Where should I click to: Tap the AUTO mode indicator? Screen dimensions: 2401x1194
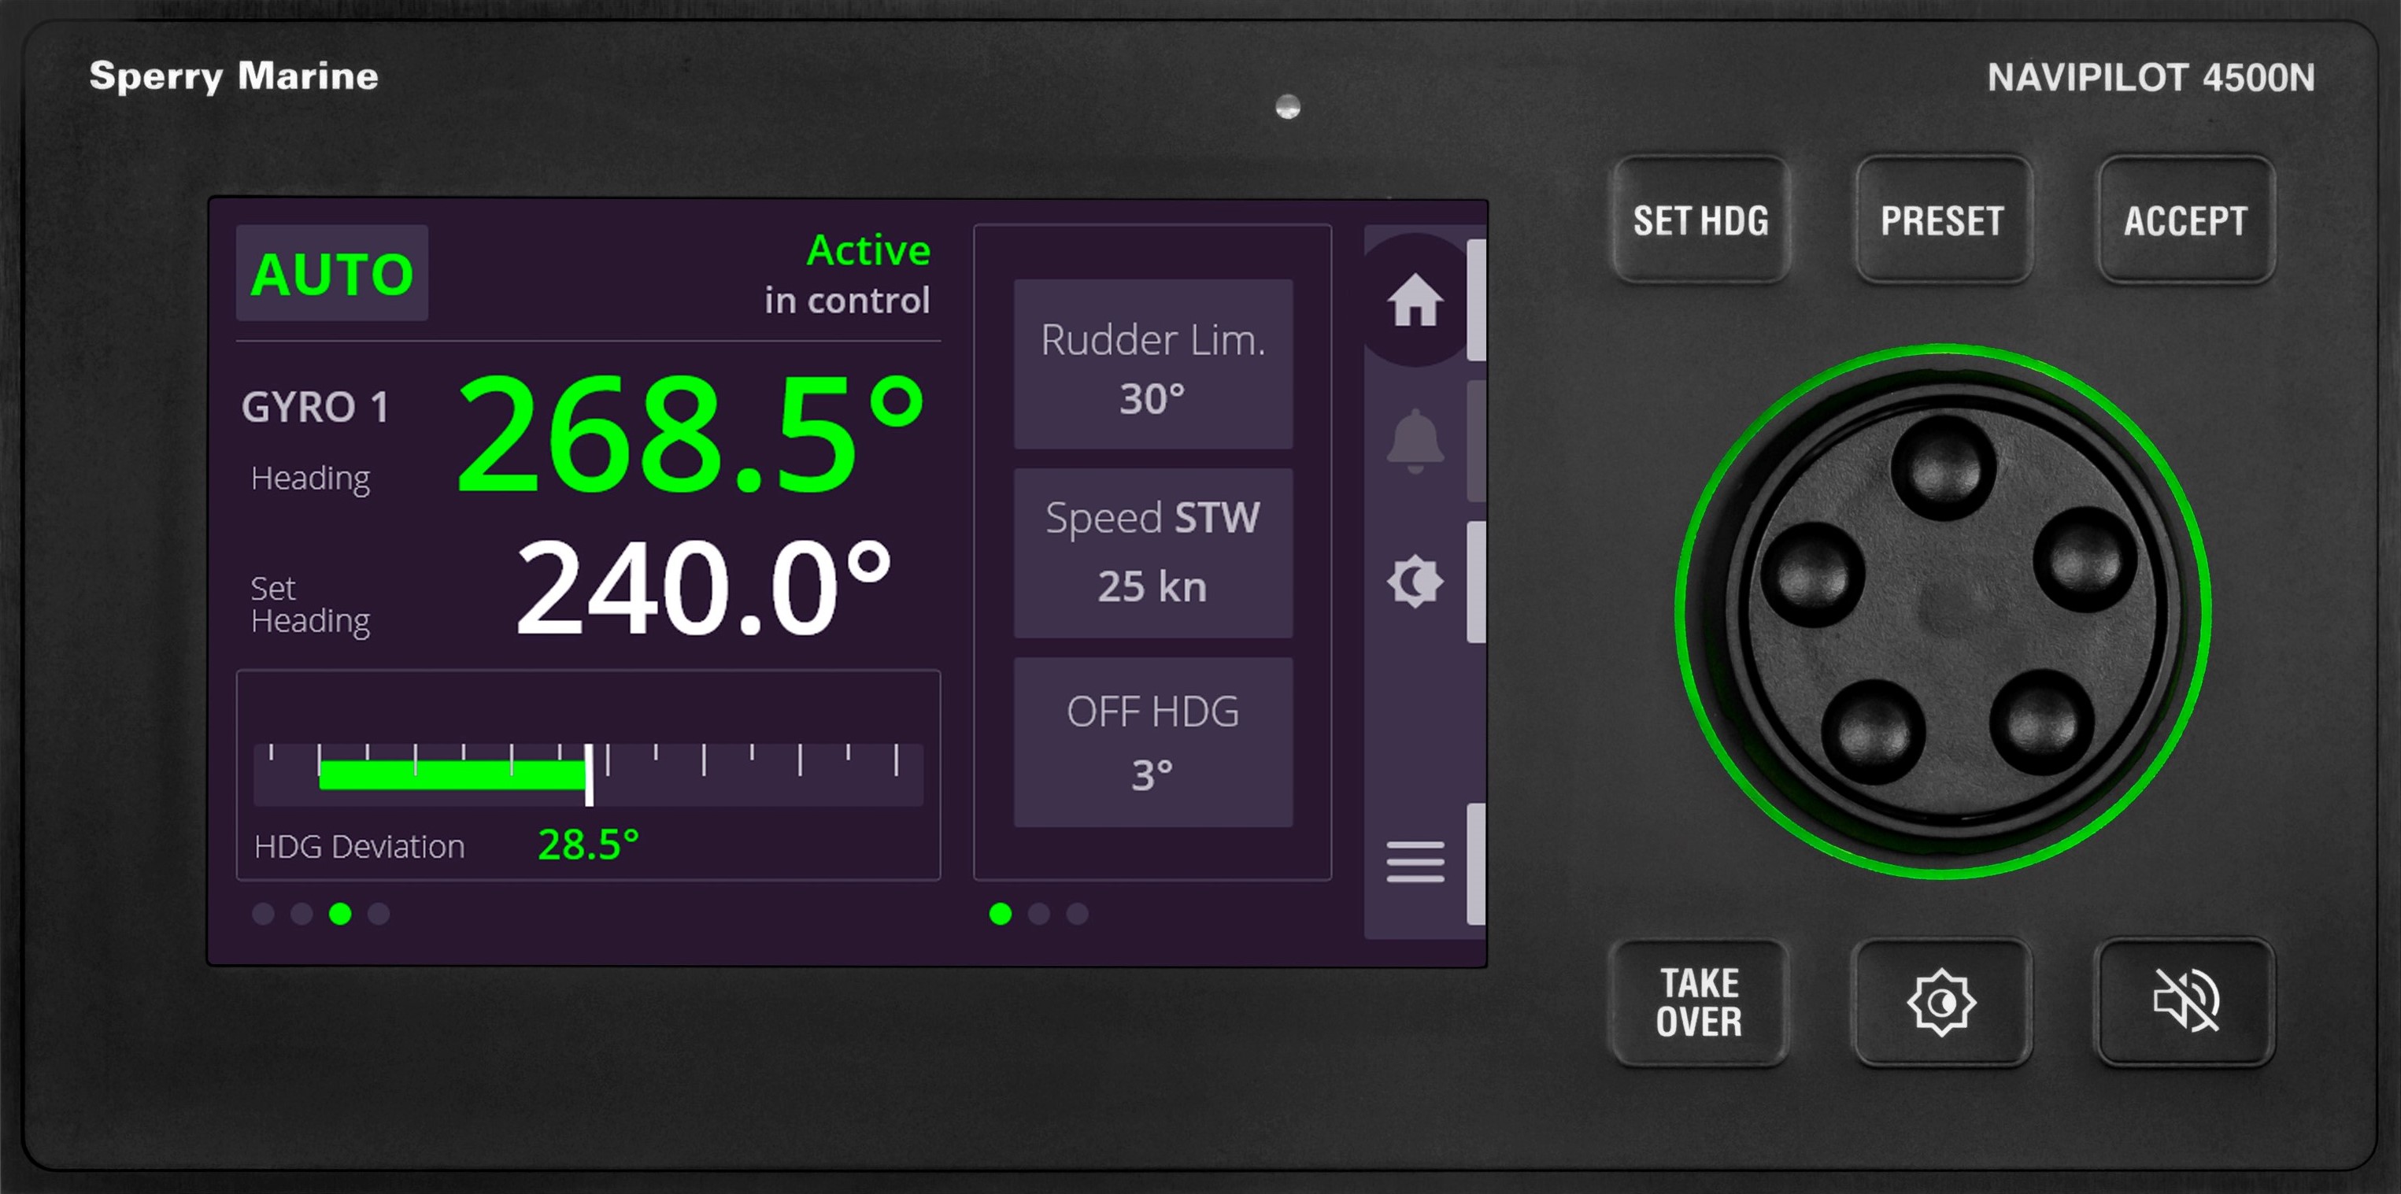pos(332,273)
